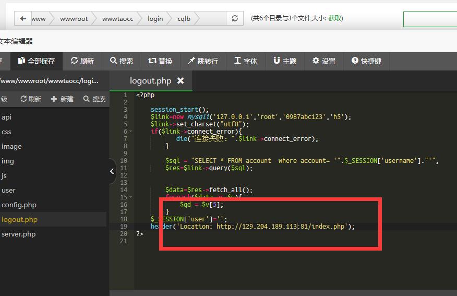Go to wwwroot in the breadcrumb path
Screen dimensions: 457x296
point(74,19)
